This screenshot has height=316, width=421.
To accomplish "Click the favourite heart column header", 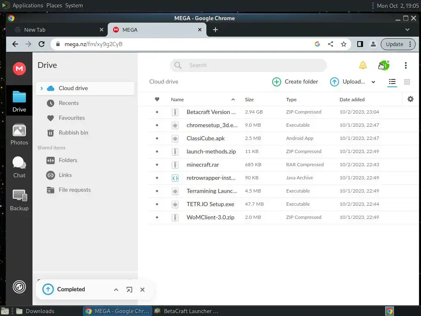I will pos(157,100).
